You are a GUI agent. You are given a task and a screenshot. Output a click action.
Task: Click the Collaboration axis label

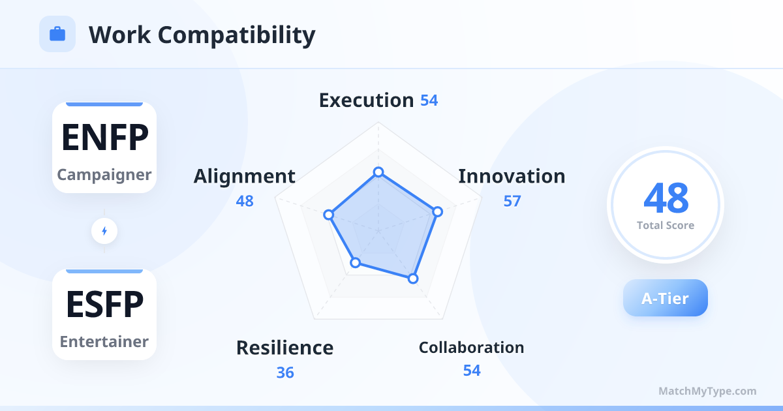click(471, 347)
